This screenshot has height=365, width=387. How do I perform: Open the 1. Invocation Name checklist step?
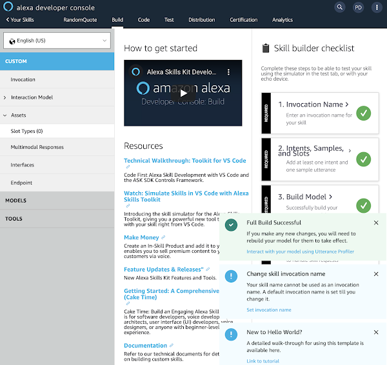pyautogui.click(x=313, y=104)
